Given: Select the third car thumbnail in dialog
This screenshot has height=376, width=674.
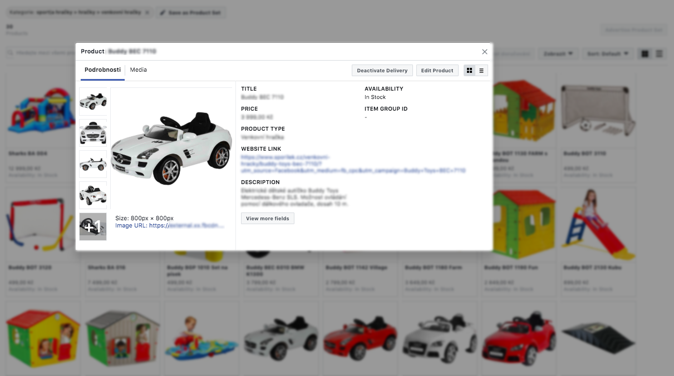Looking at the screenshot, I should click(93, 164).
